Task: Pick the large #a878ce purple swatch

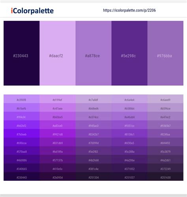Action: coord(93,53)
